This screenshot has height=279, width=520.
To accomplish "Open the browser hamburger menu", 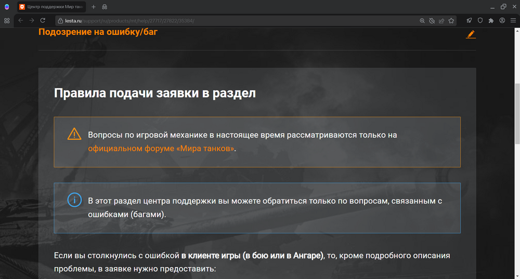I will click(513, 21).
